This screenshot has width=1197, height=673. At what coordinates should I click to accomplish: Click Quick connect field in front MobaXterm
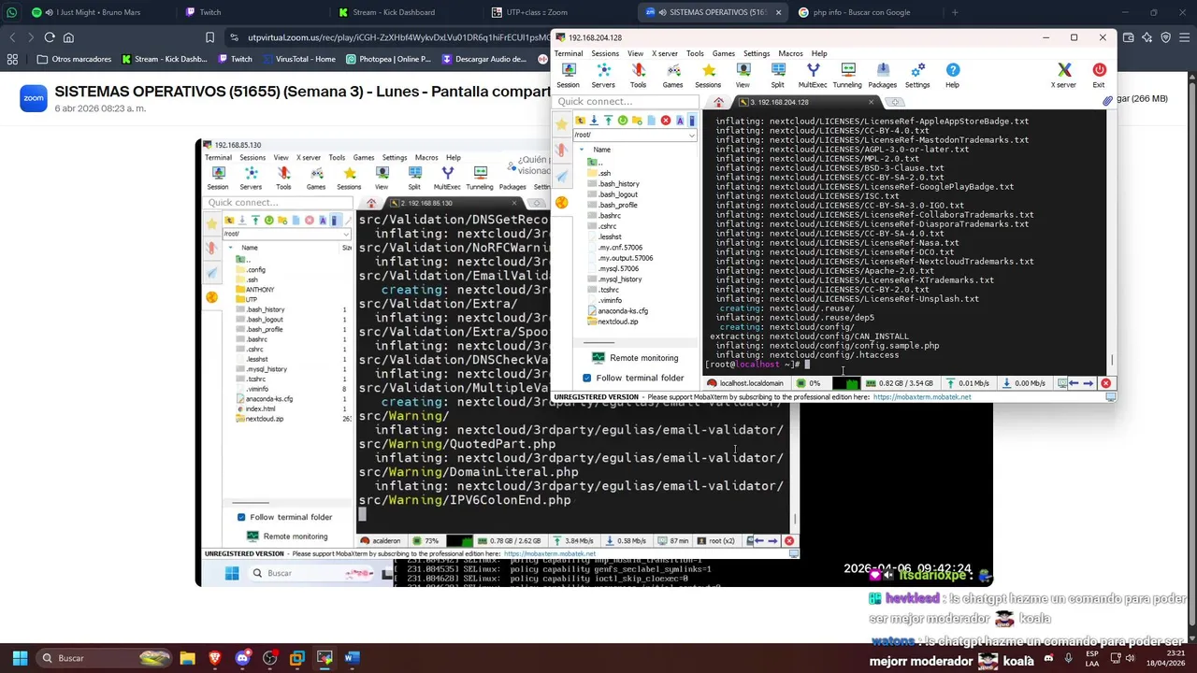pyautogui.click(x=626, y=101)
